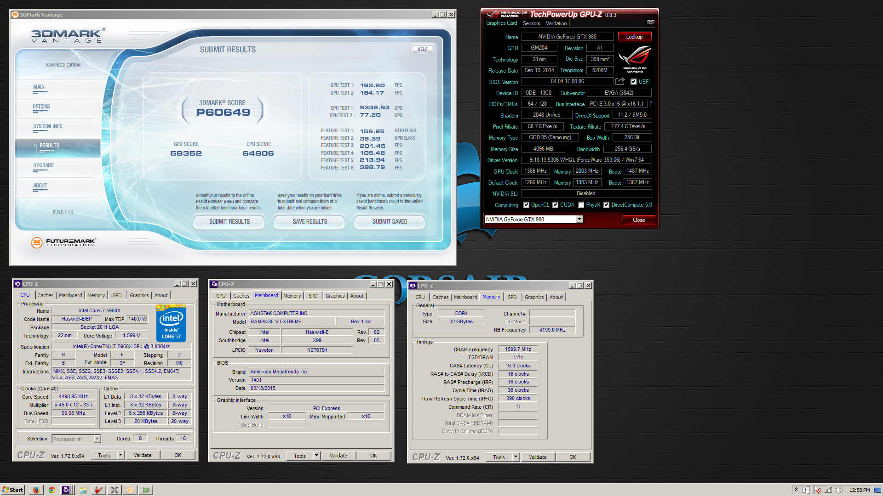This screenshot has width=883, height=496.
Task: Click the BIOS date 03/18/2015
Action: click(316, 389)
